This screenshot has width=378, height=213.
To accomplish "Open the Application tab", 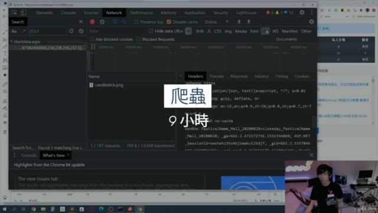I will pos(195,12).
